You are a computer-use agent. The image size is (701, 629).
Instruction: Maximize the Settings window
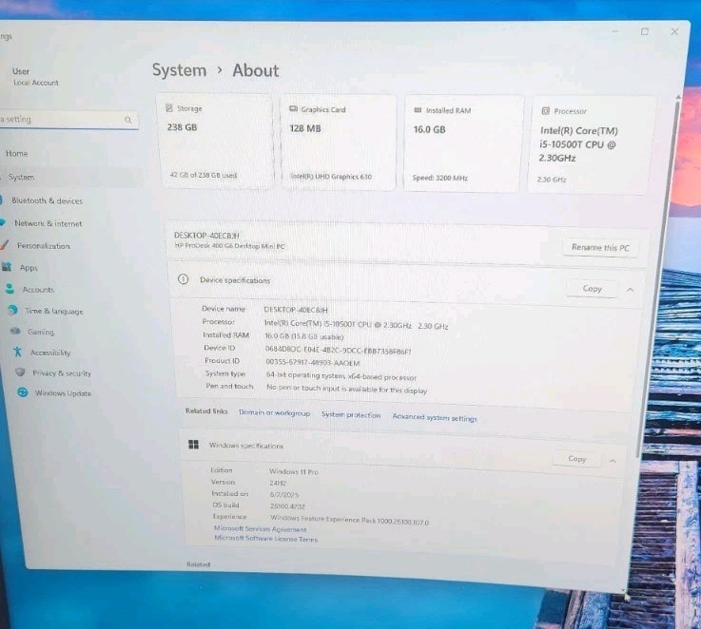pos(644,31)
